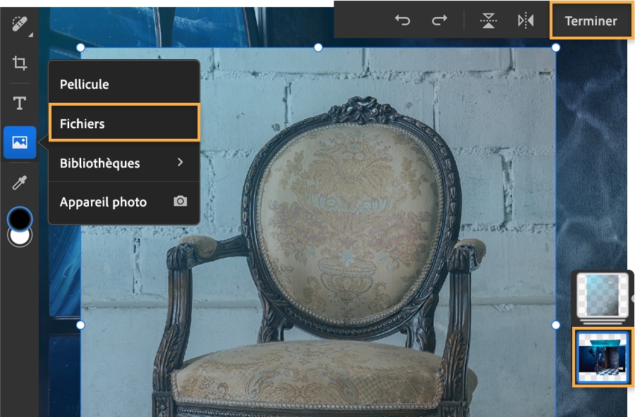635x417 pixels.
Task: Click the camera icon beside Appareil photo
Action: (x=180, y=201)
